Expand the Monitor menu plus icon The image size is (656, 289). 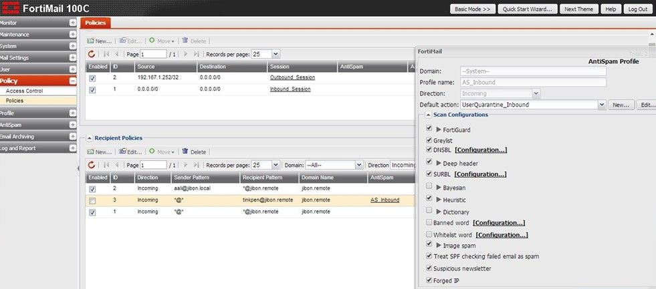[x=73, y=23]
